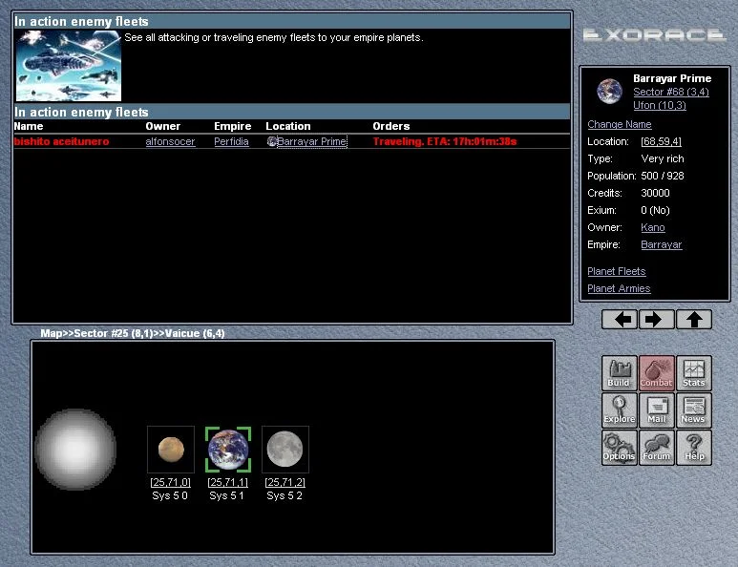Click the Explore icon

point(619,410)
